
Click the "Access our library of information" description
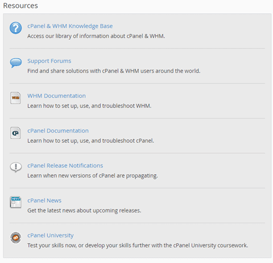(x=96, y=36)
